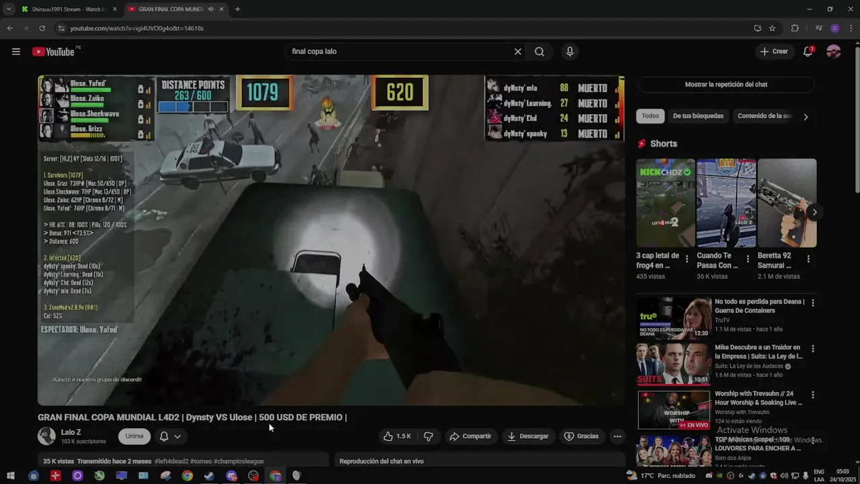
Task: Open the short '3 cap letal de frog4'
Action: point(665,203)
